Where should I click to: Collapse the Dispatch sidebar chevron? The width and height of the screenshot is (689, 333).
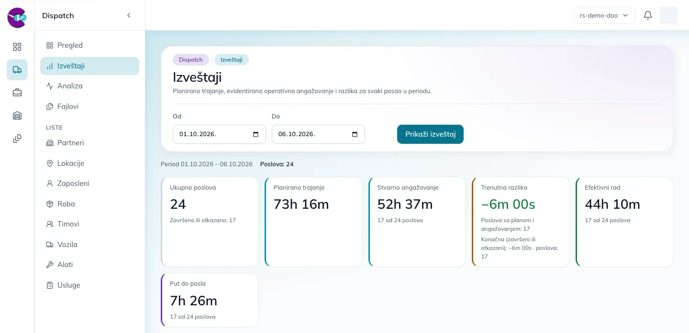(x=129, y=15)
